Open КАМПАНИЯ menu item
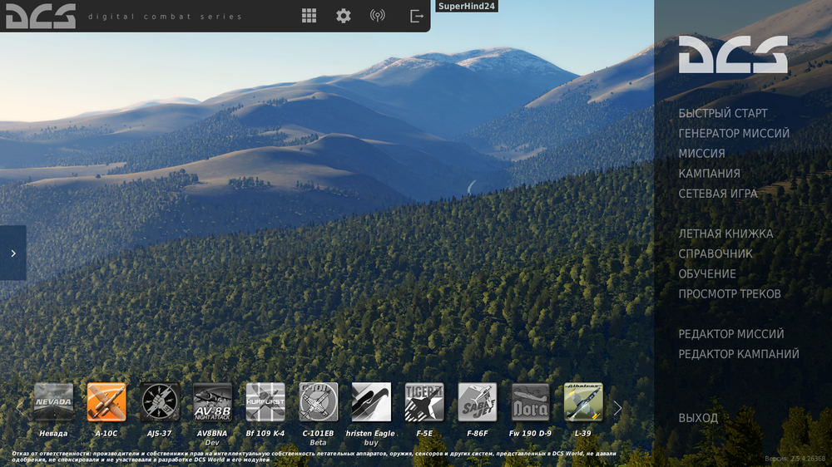This screenshot has height=467, width=832. pos(709,174)
